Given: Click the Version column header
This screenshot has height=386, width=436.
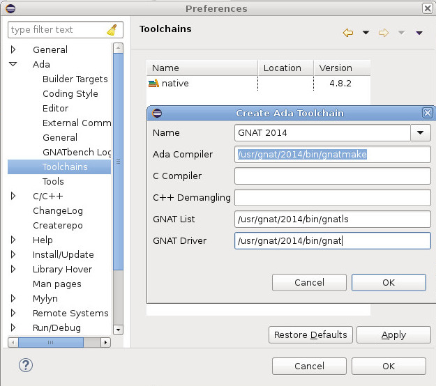Looking at the screenshot, I should tap(342, 68).
